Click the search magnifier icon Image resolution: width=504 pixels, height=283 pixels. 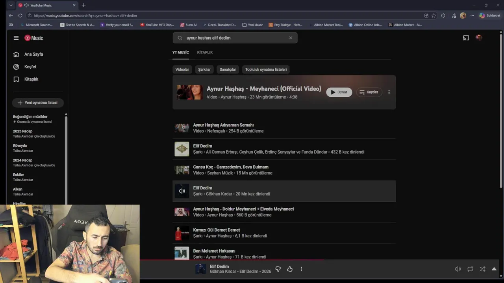coord(180,38)
